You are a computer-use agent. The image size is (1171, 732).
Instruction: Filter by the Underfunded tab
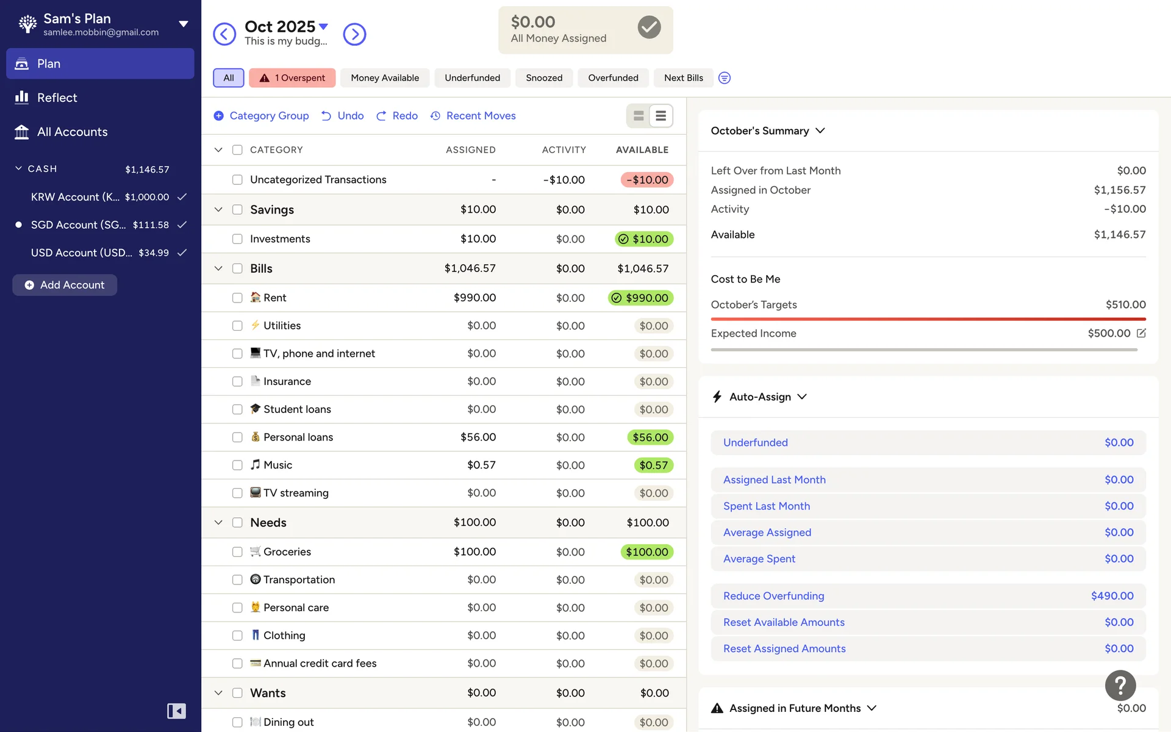472,78
